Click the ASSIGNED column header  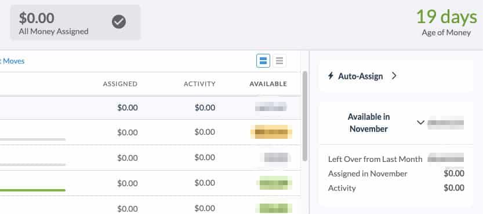coord(120,84)
